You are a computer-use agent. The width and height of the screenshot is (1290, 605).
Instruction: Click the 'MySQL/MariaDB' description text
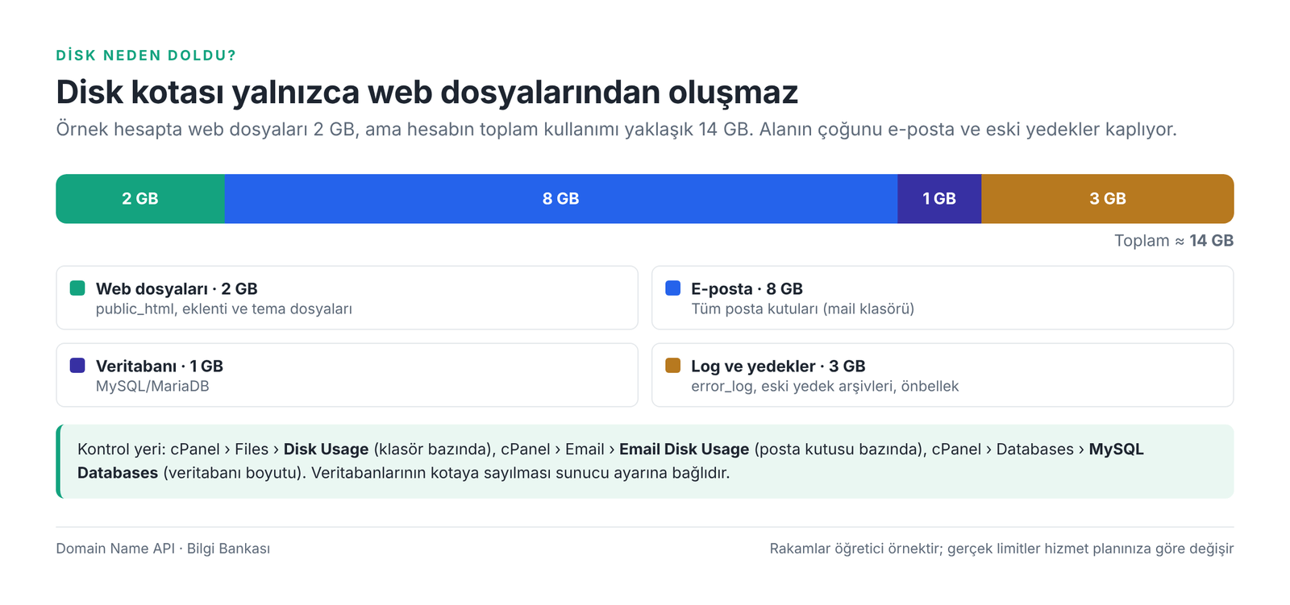tap(152, 387)
